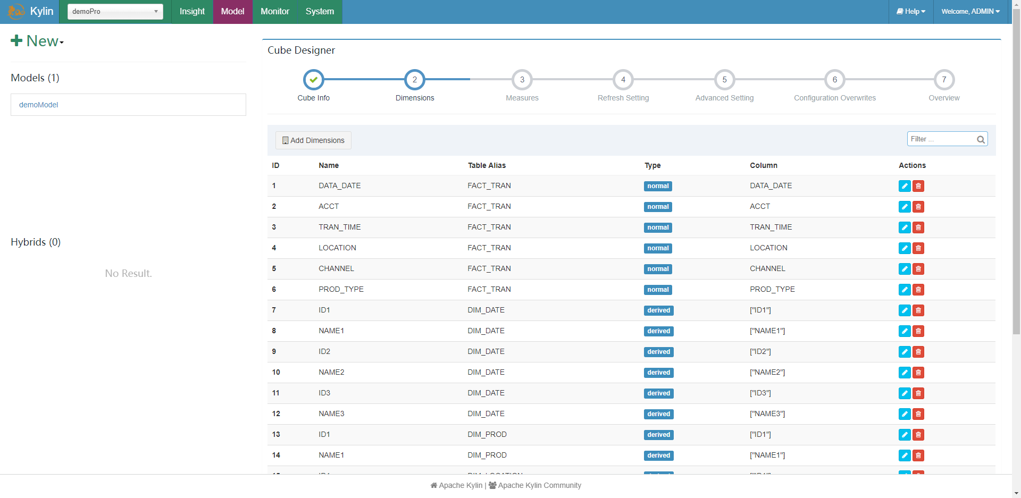Edit the CHANNEL dimension
This screenshot has height=498, width=1021.
[x=905, y=269]
